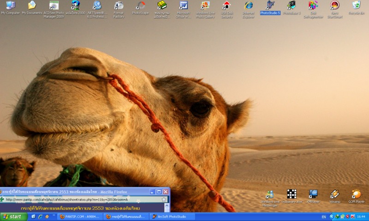Screen dimensions: 369x221
Task: Click the scroll-up arrow in Firefox window
Action: click(167, 205)
